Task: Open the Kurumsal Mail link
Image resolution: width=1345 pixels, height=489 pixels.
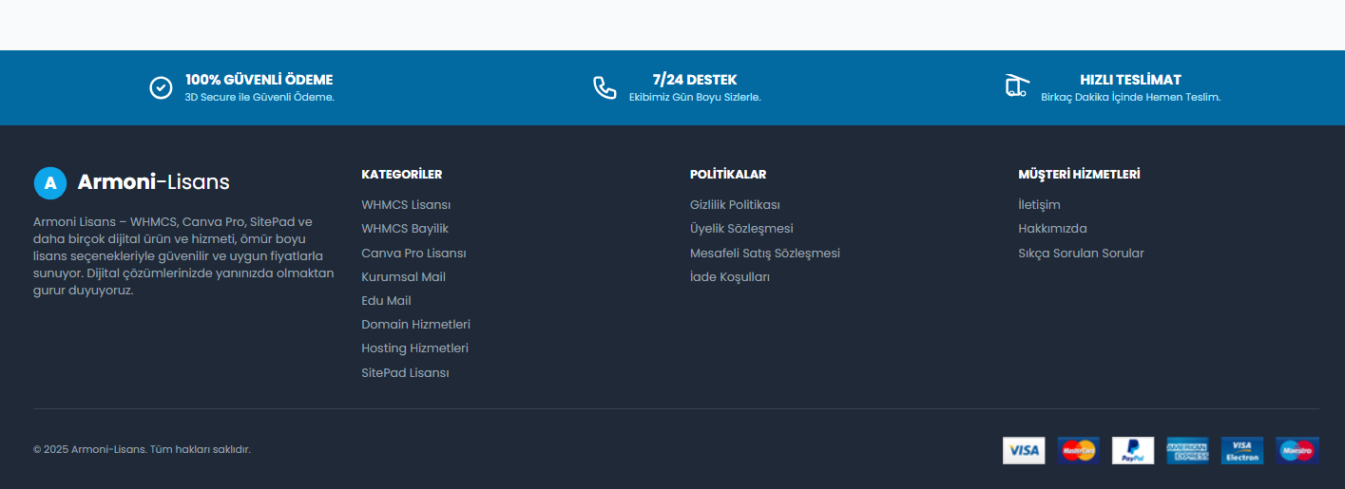Action: [x=403, y=277]
